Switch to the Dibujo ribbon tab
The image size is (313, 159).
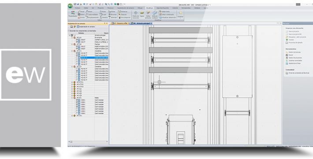(x=140, y=8)
